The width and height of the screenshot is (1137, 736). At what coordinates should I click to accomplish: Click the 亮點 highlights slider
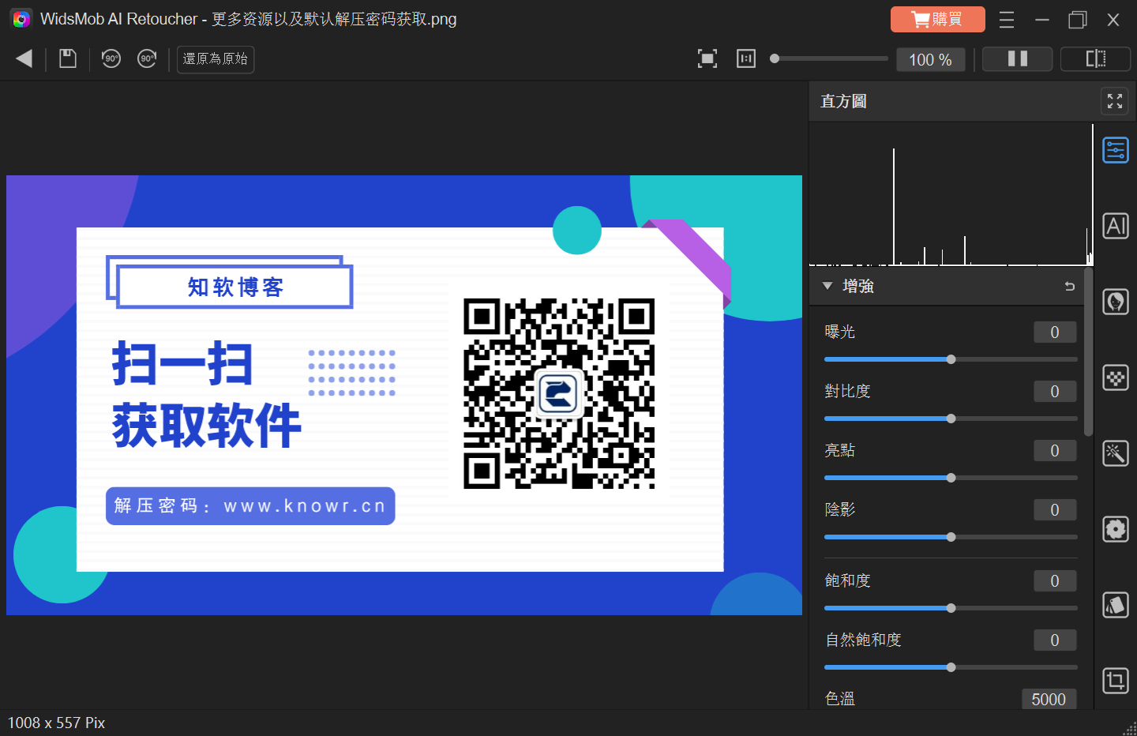[951, 478]
